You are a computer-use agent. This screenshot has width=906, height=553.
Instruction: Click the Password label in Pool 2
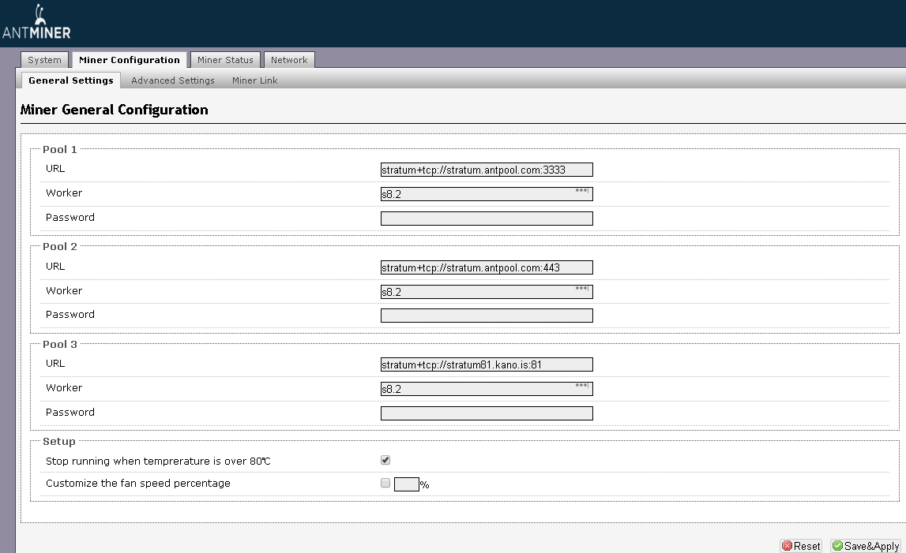[70, 315]
